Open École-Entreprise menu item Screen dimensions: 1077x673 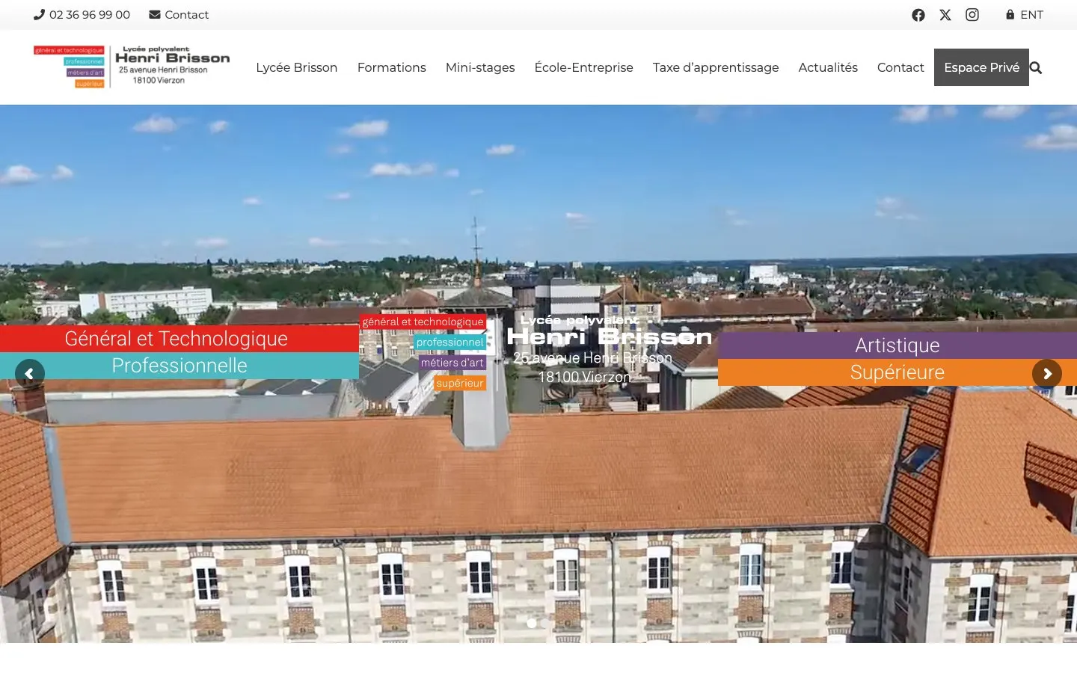click(584, 67)
